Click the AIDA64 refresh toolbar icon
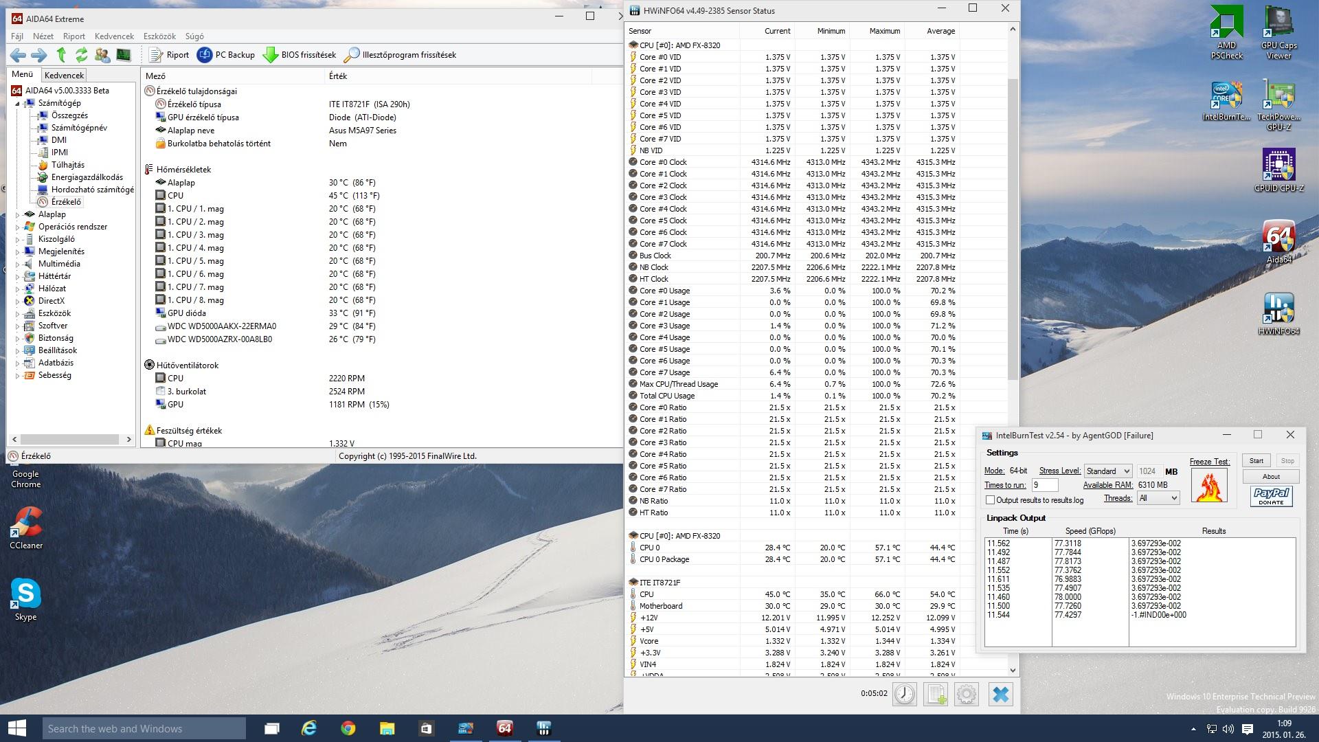The height and width of the screenshot is (742, 1319). 82,55
